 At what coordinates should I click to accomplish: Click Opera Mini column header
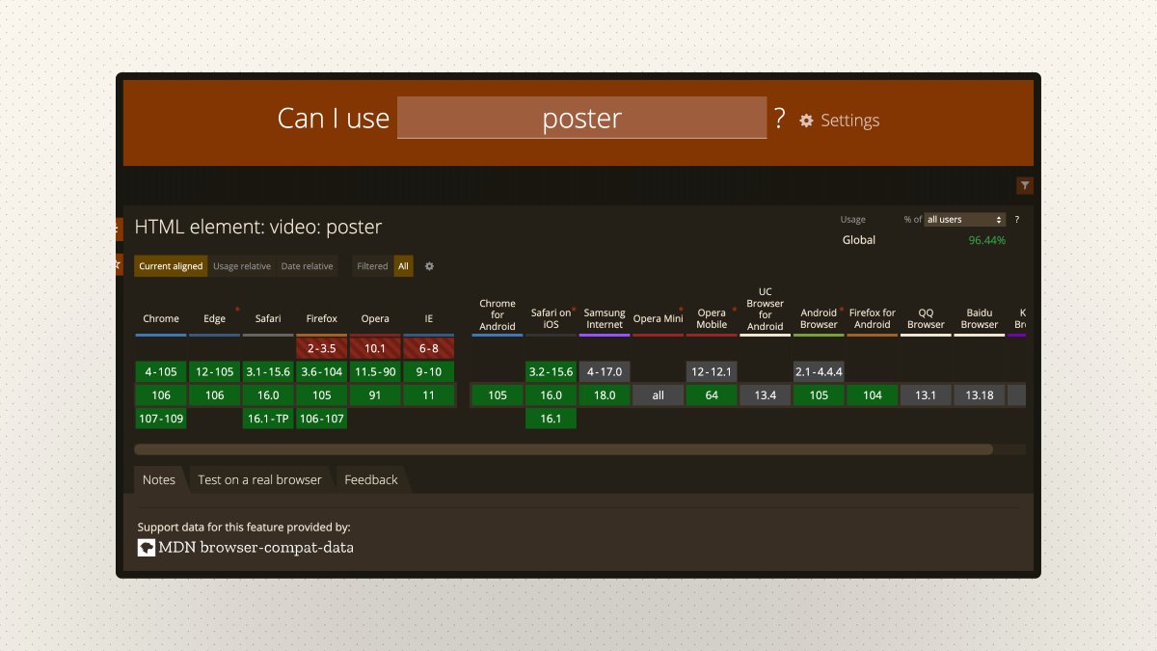(659, 319)
